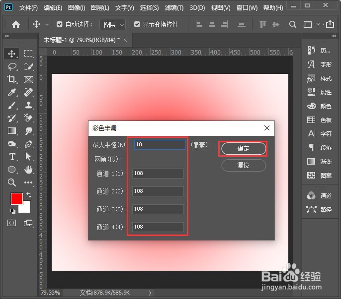This screenshot has width=341, height=299.
Task: Open the workspace switcher dropdown
Action: pyautogui.click(x=318, y=24)
